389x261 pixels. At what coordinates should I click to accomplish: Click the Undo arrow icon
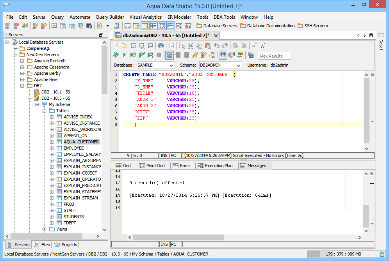click(x=216, y=46)
